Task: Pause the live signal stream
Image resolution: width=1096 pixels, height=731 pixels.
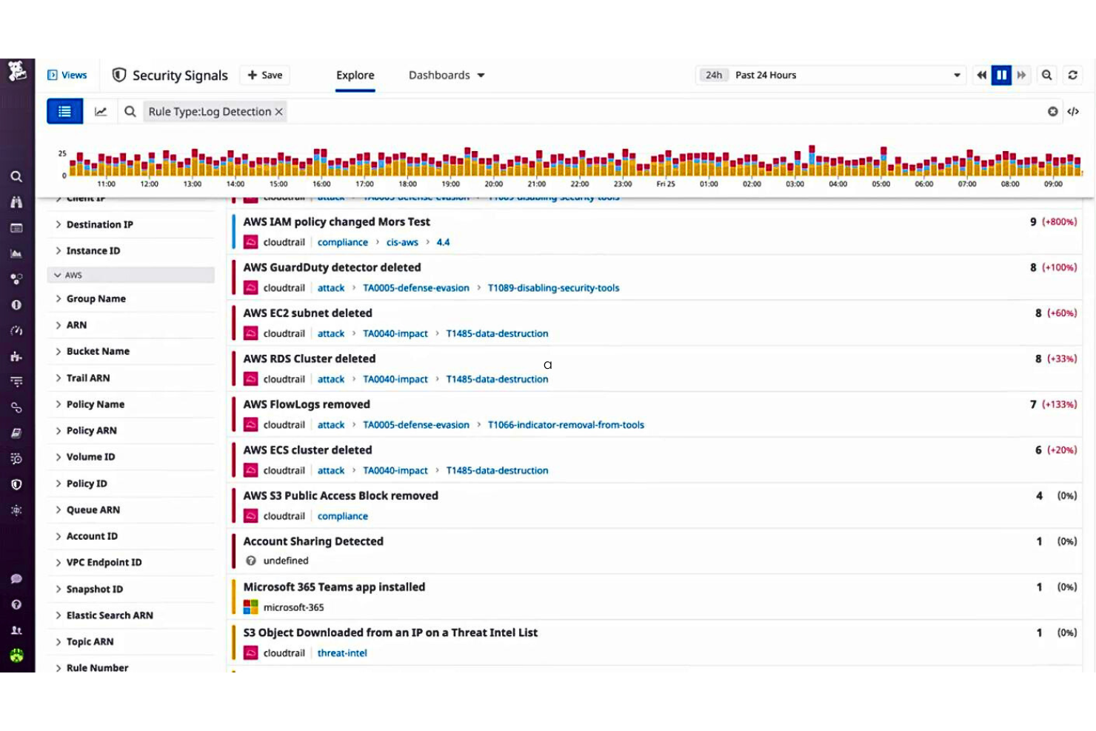Action: pyautogui.click(x=1001, y=75)
